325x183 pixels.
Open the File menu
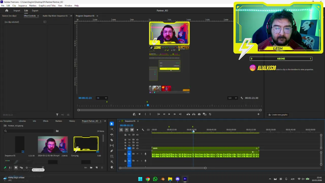point(3,6)
